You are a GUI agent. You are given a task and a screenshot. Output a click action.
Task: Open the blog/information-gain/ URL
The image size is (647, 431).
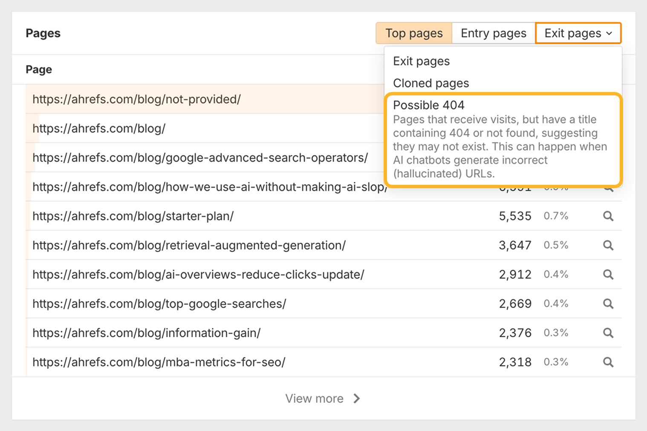point(146,333)
